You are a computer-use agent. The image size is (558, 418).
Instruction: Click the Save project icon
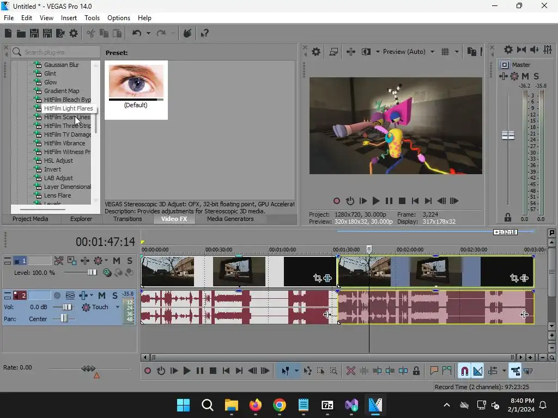(x=34, y=33)
